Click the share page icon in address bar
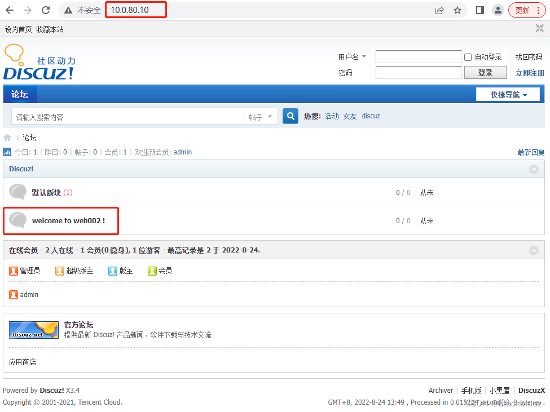 [439, 11]
